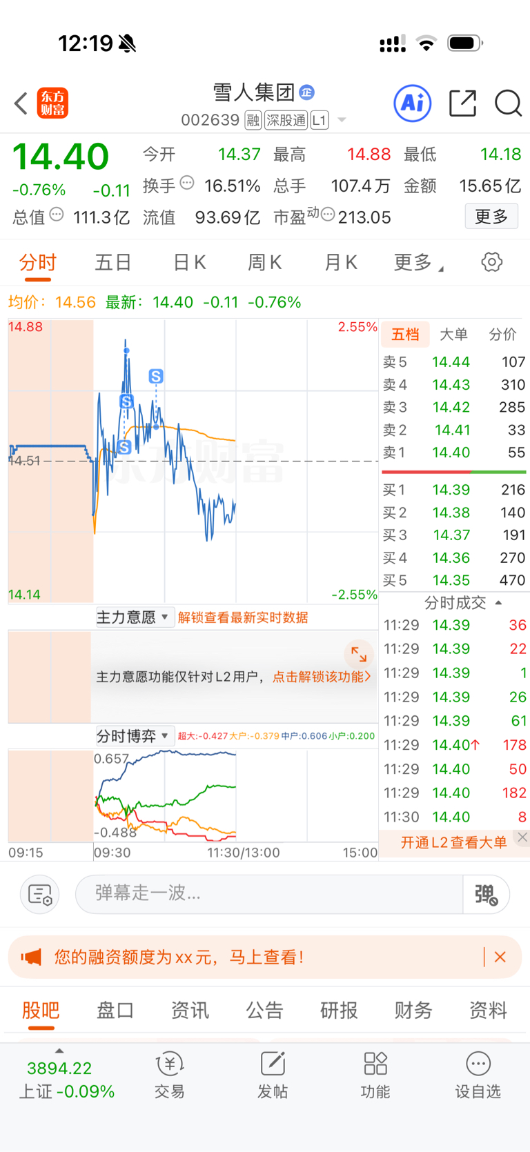Screen dimensions: 530x1152
Task: Open the AI assistant icon
Action: [x=412, y=103]
